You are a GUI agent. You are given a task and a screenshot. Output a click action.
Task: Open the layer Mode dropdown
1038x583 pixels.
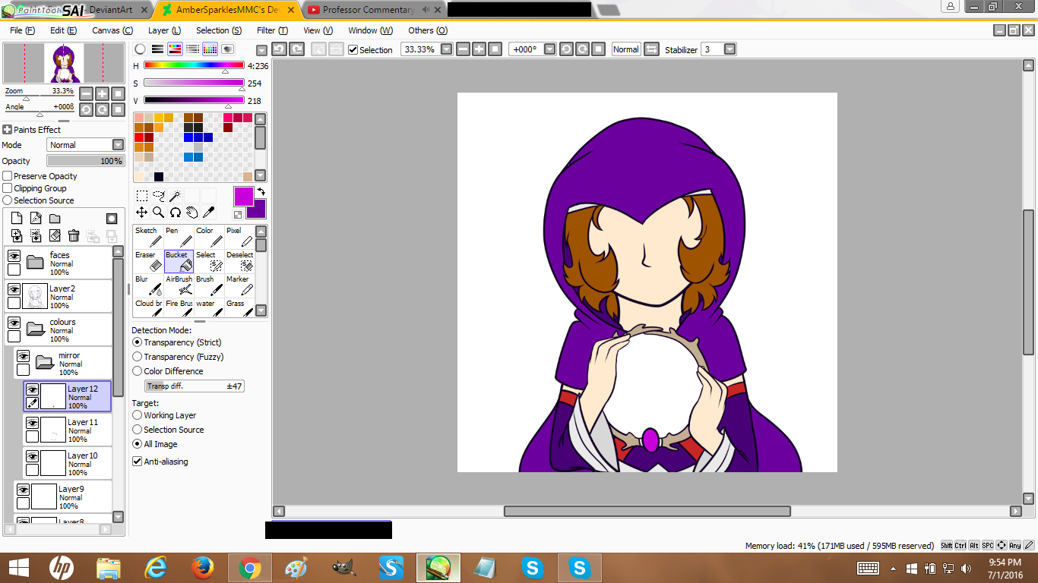coord(118,145)
